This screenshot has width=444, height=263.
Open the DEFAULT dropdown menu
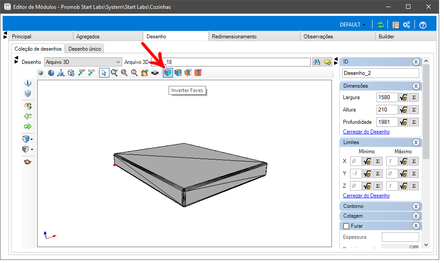point(352,25)
